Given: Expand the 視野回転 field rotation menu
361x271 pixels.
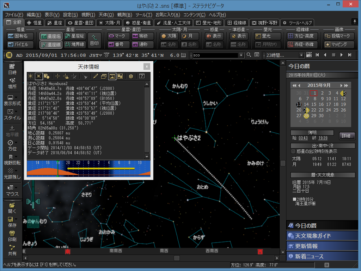Looking at the screenshot, I should 16,157.
